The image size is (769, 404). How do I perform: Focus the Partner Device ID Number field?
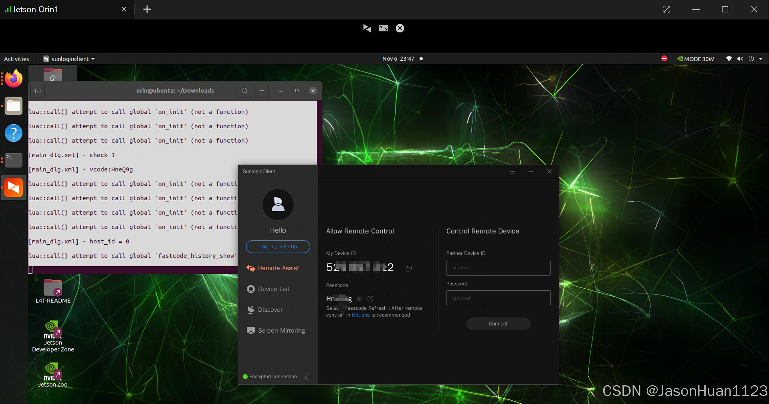click(498, 268)
